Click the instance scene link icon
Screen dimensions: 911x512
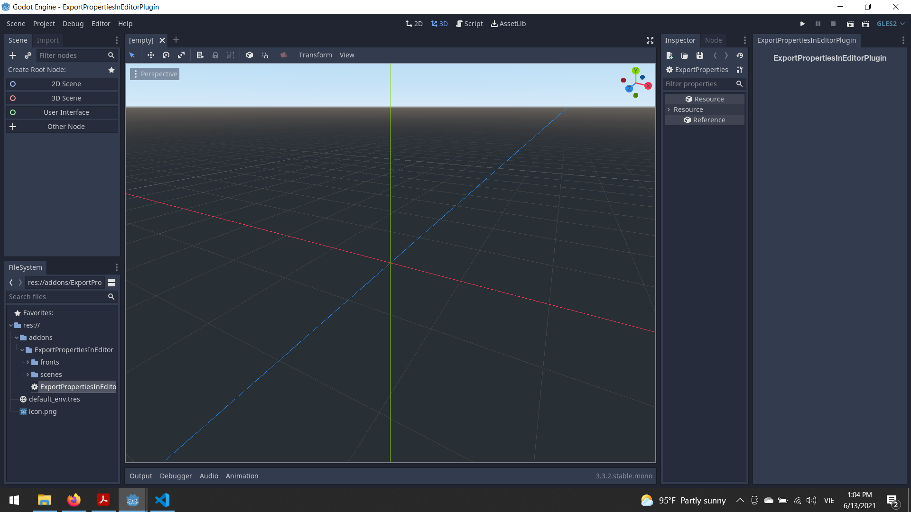pos(28,55)
